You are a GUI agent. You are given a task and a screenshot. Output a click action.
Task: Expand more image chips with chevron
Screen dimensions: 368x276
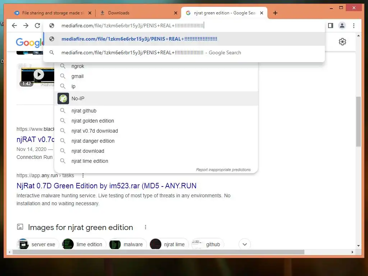click(244, 244)
